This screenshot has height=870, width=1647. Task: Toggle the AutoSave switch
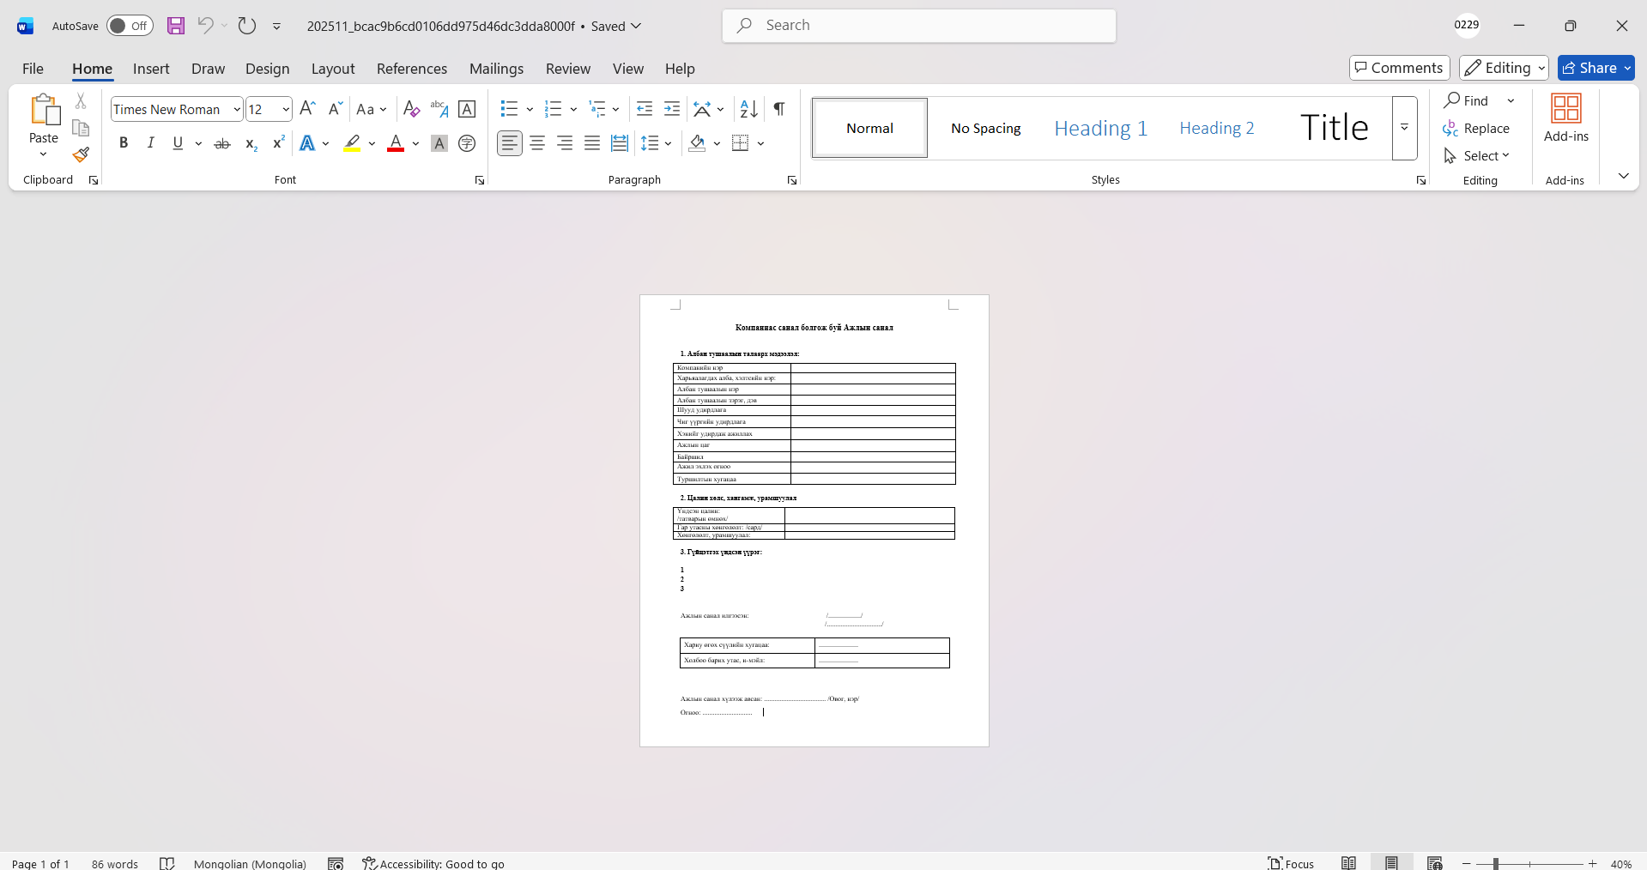(x=130, y=26)
